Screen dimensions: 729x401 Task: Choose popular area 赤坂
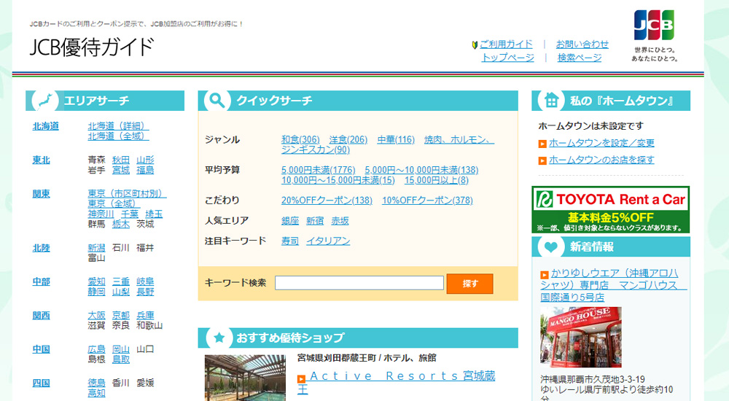pyautogui.click(x=340, y=220)
